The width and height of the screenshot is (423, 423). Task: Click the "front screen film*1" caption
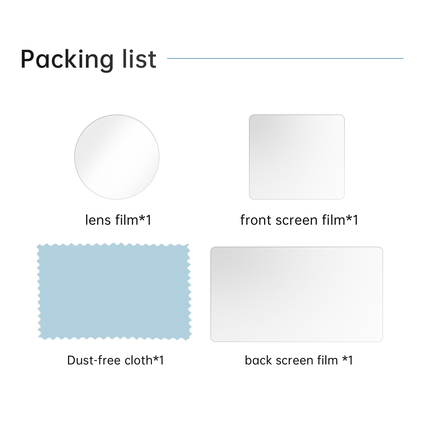click(x=299, y=220)
